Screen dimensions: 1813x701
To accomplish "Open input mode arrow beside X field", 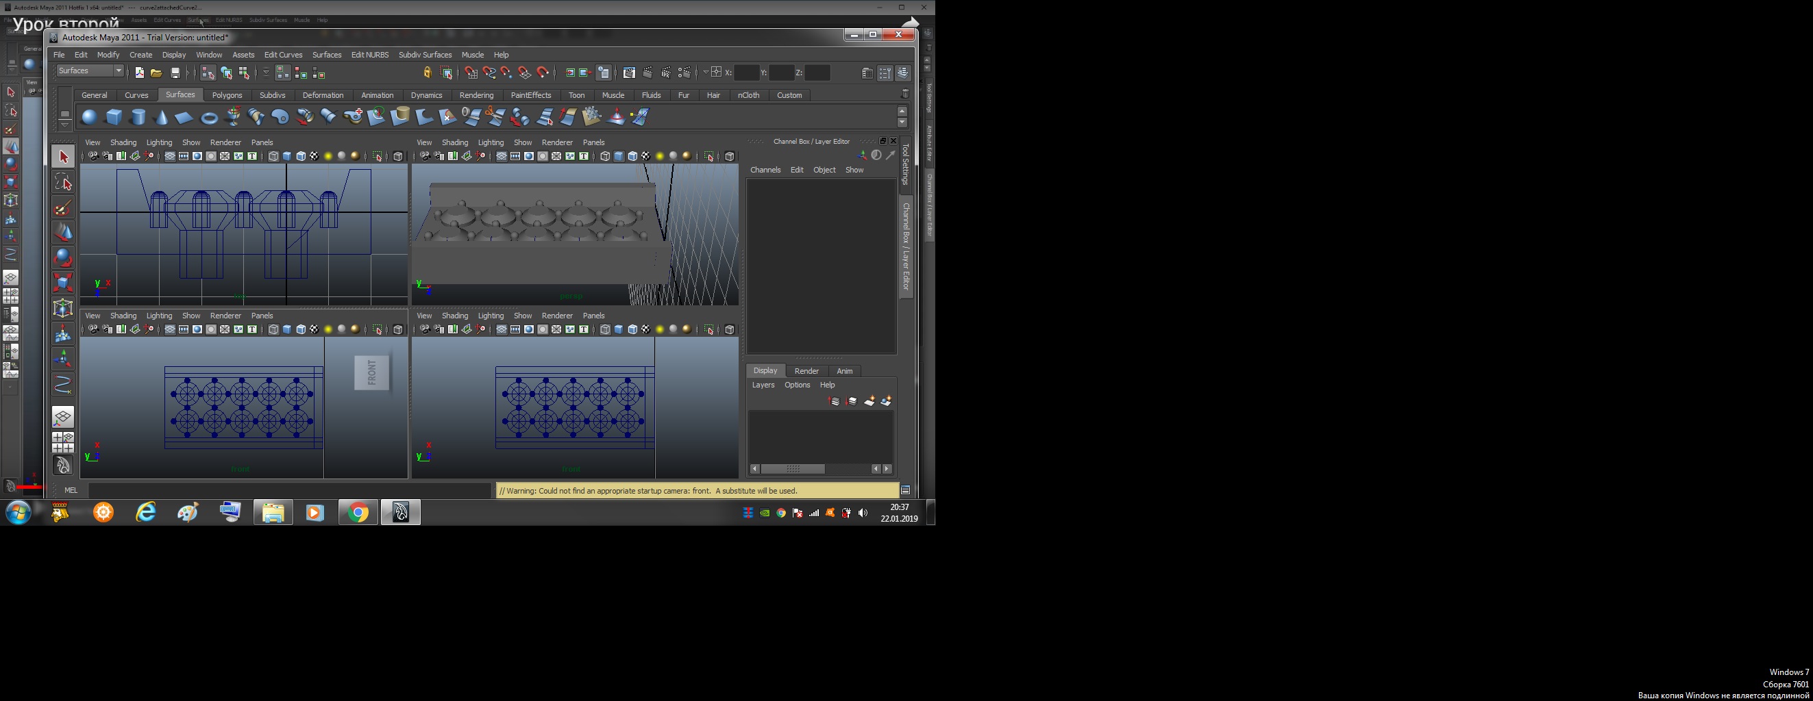I will pos(705,73).
